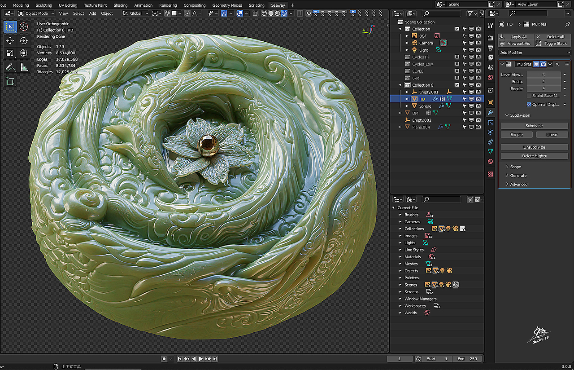The width and height of the screenshot is (574, 370).
Task: Open the World properties tab
Action: click(x=490, y=77)
